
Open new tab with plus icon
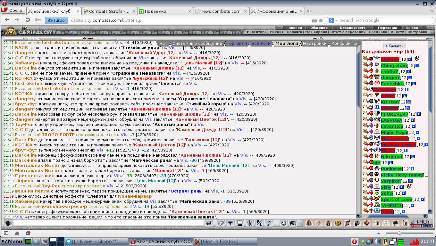pyautogui.click(x=309, y=11)
